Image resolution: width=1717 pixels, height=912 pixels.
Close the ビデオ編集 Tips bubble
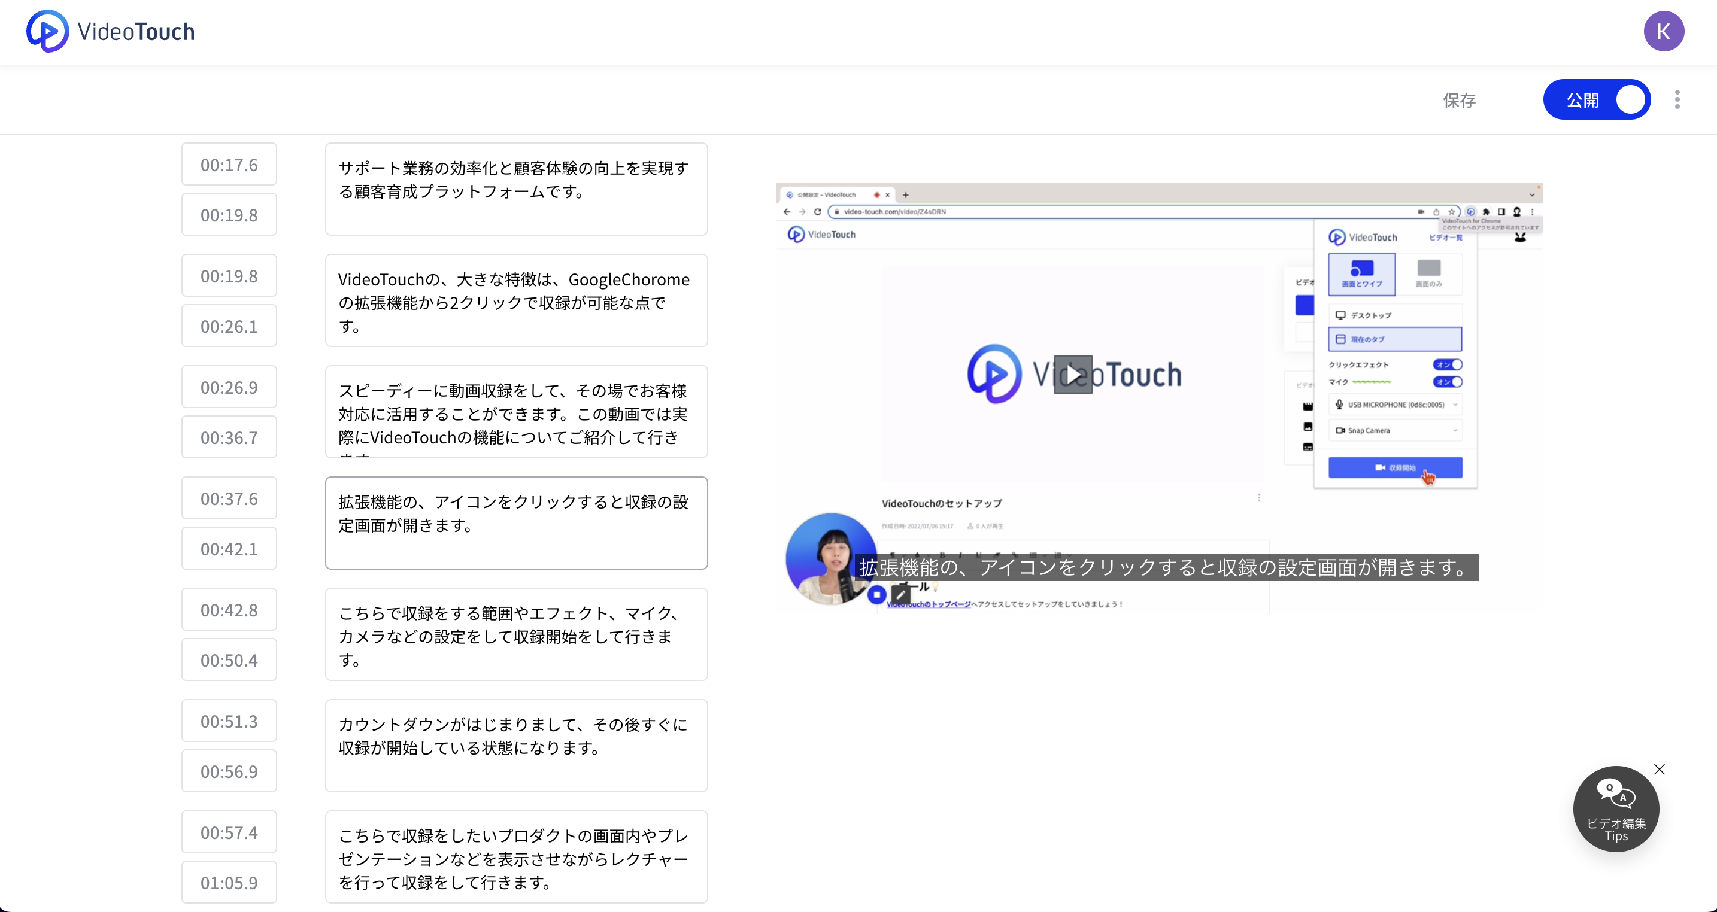pos(1660,770)
